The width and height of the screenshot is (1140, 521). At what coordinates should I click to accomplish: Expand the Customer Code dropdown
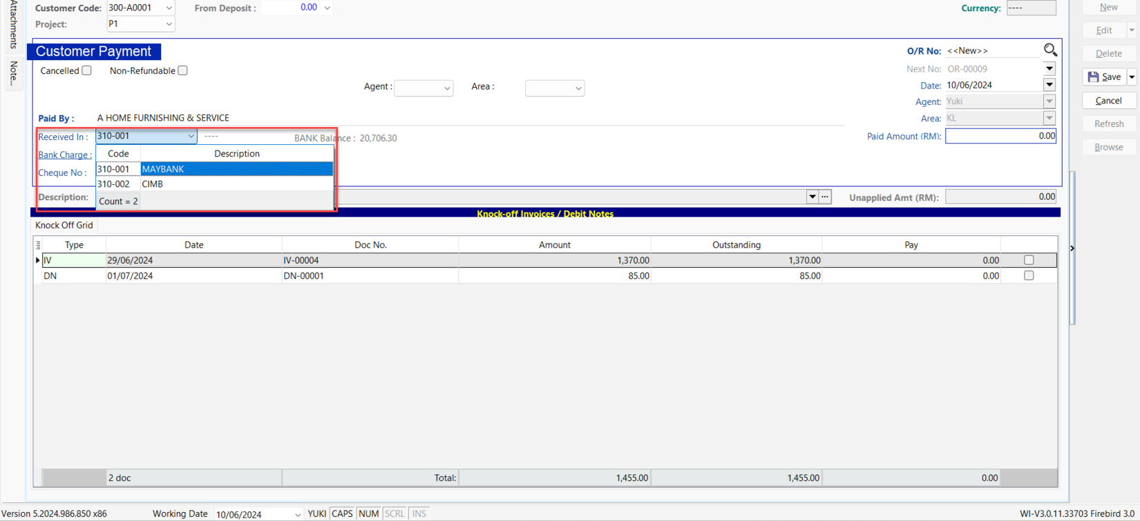(169, 8)
